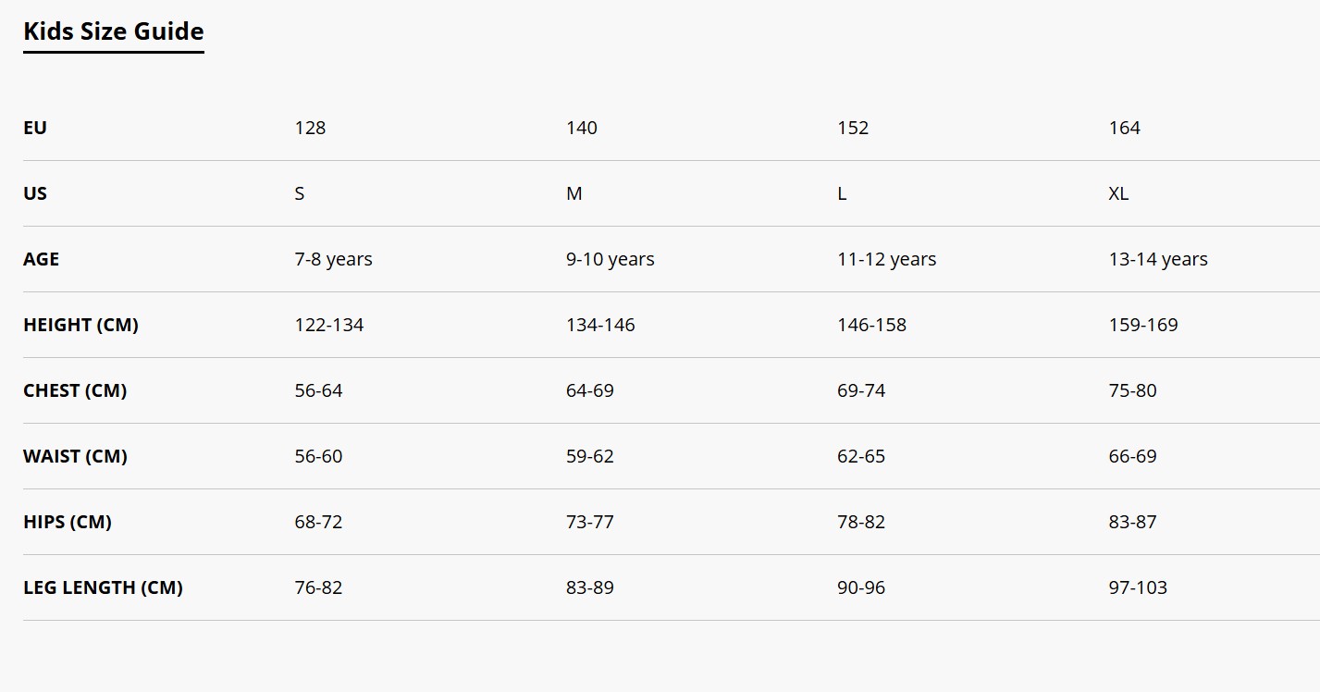Viewport: 1320px width, 692px height.
Task: Click EU size 128 cell
Action: coord(310,128)
